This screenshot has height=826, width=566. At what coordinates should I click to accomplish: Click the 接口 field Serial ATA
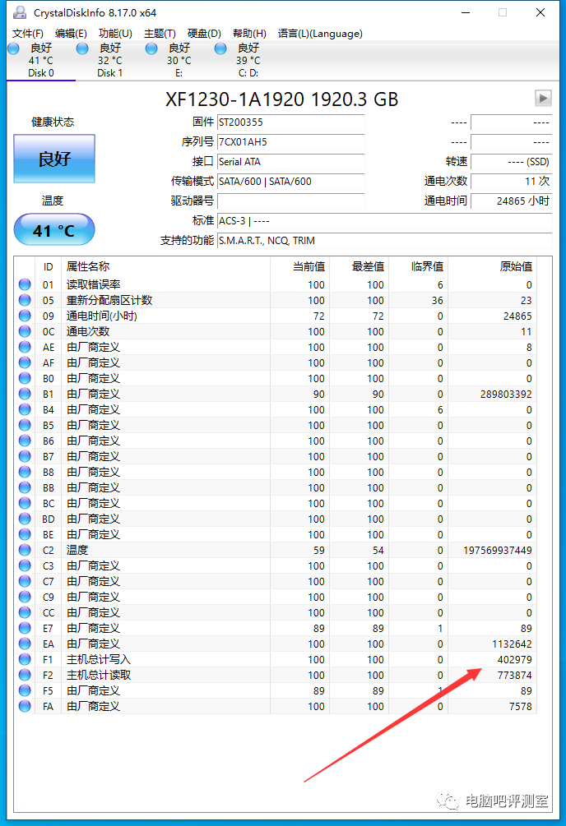tap(290, 162)
